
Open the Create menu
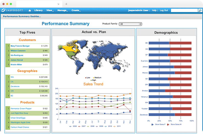(x=76, y=10)
